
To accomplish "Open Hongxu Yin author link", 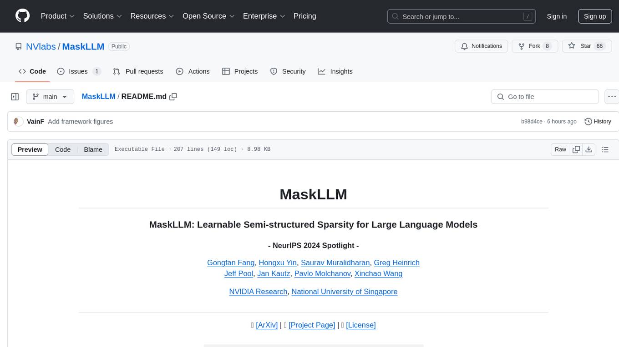I will (x=278, y=263).
